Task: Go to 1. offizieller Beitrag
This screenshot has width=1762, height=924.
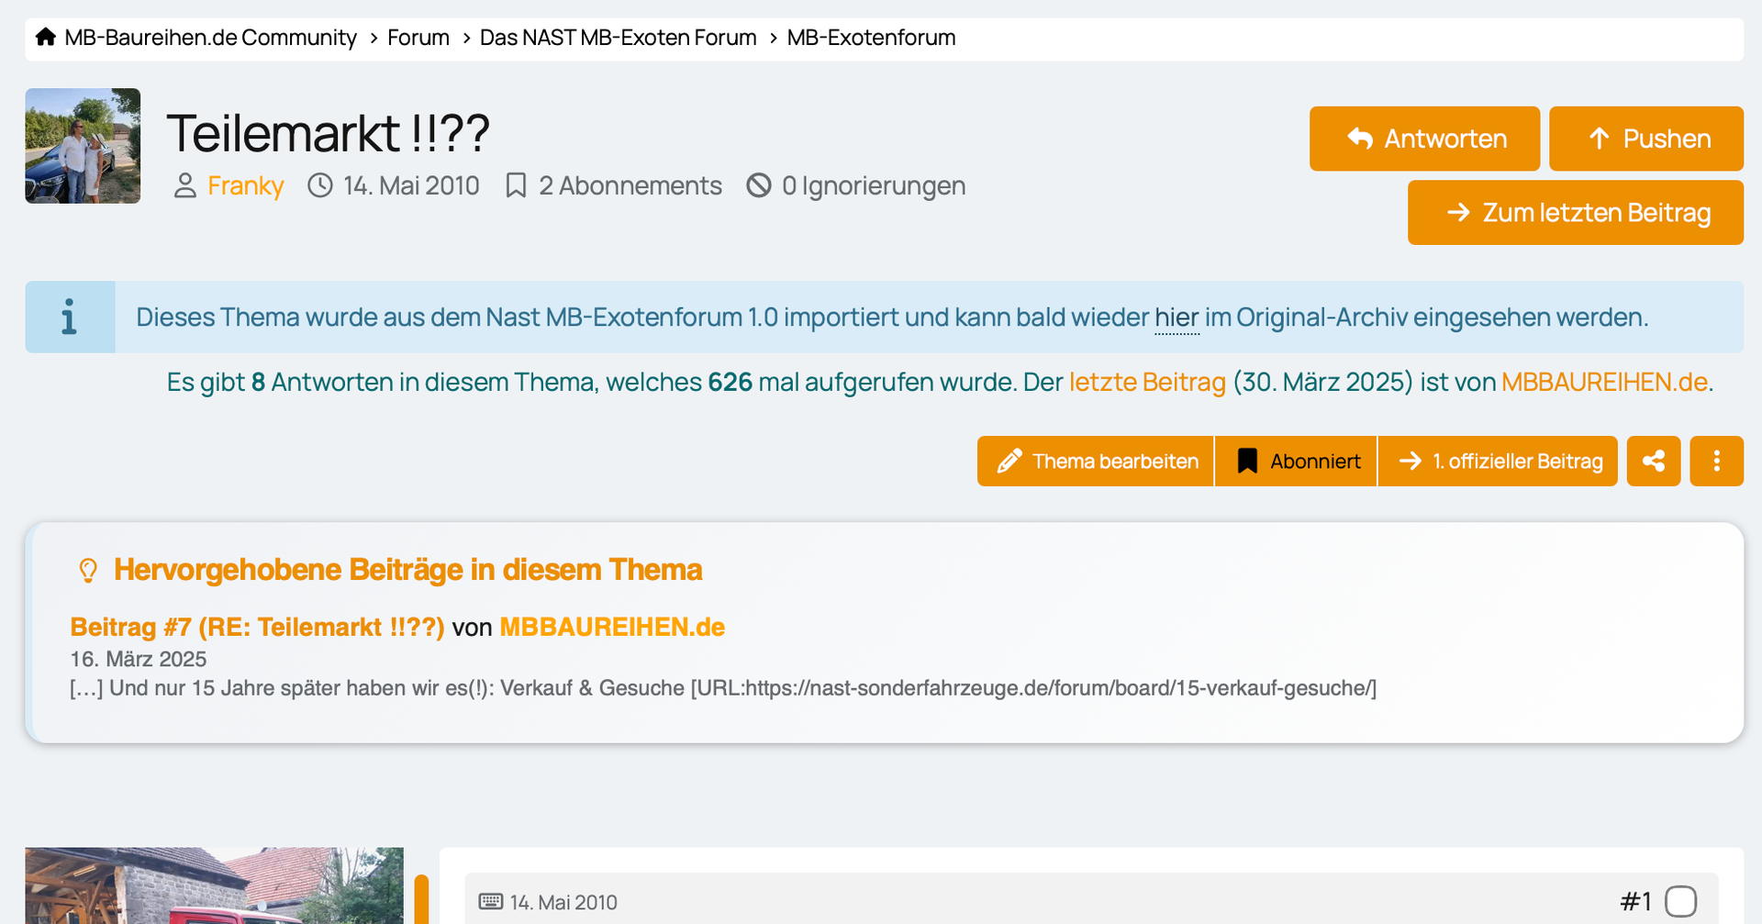Action: pyautogui.click(x=1498, y=461)
